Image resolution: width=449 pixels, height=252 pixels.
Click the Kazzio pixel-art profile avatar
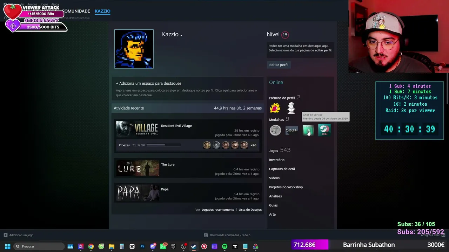[x=134, y=49]
